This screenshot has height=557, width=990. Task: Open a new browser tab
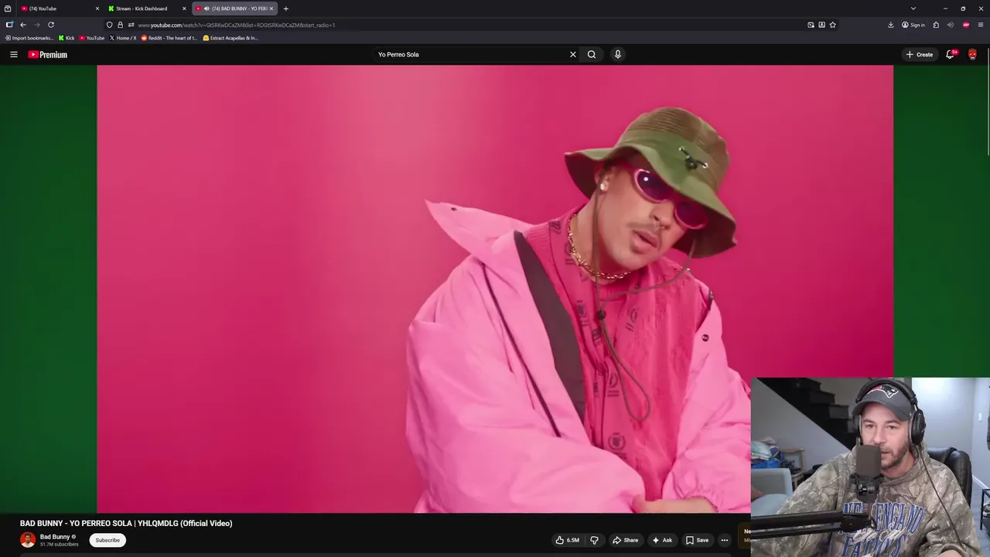pyautogui.click(x=285, y=9)
